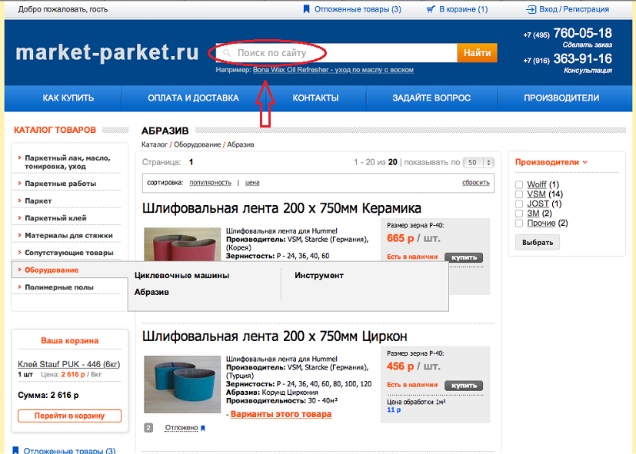
Task: Collapse the Производители filter chevron
Action: tap(585, 162)
